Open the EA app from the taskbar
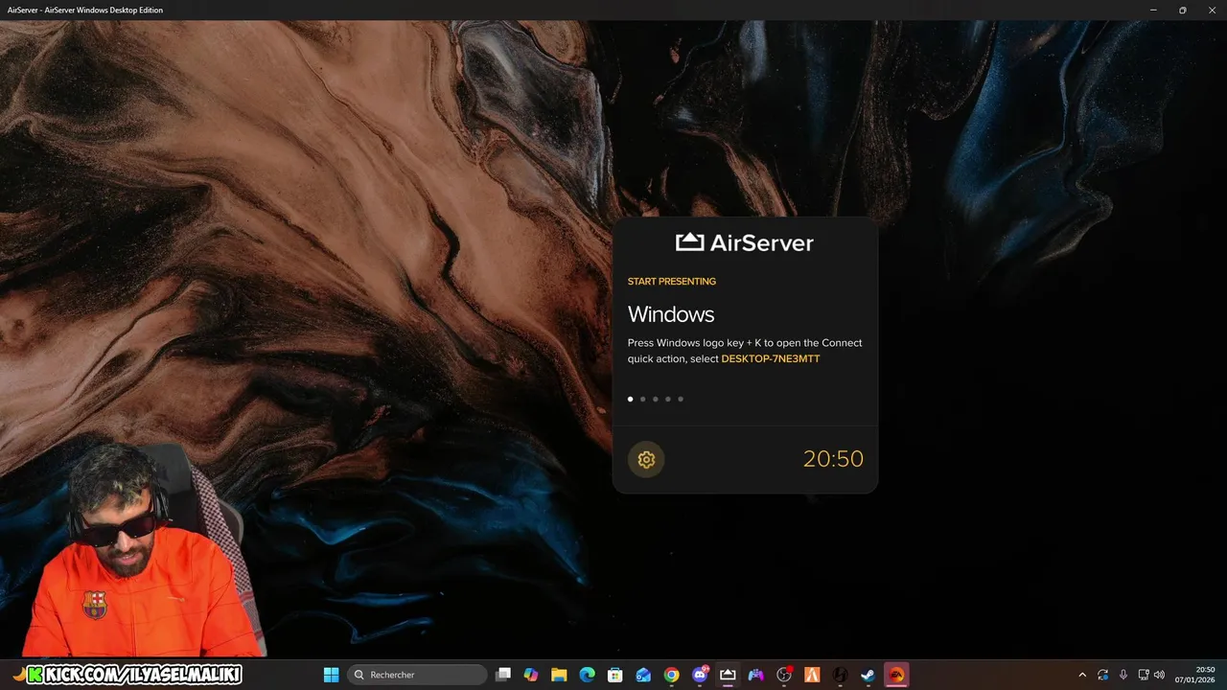 click(x=896, y=675)
